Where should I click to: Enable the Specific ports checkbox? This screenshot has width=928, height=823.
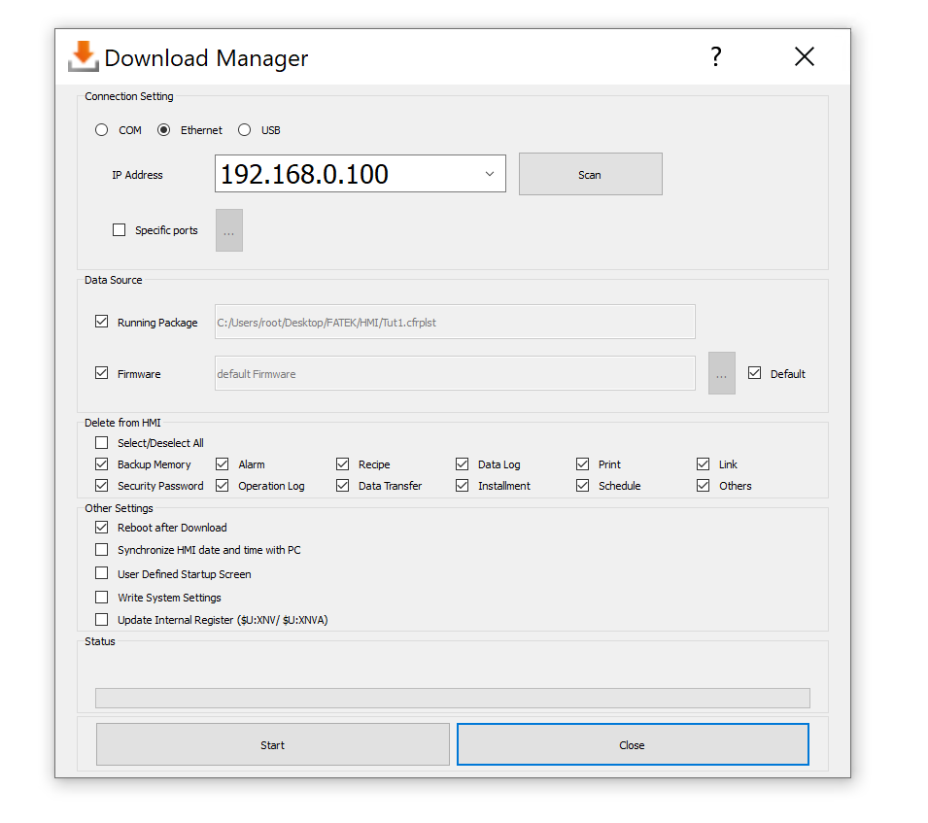(x=120, y=230)
